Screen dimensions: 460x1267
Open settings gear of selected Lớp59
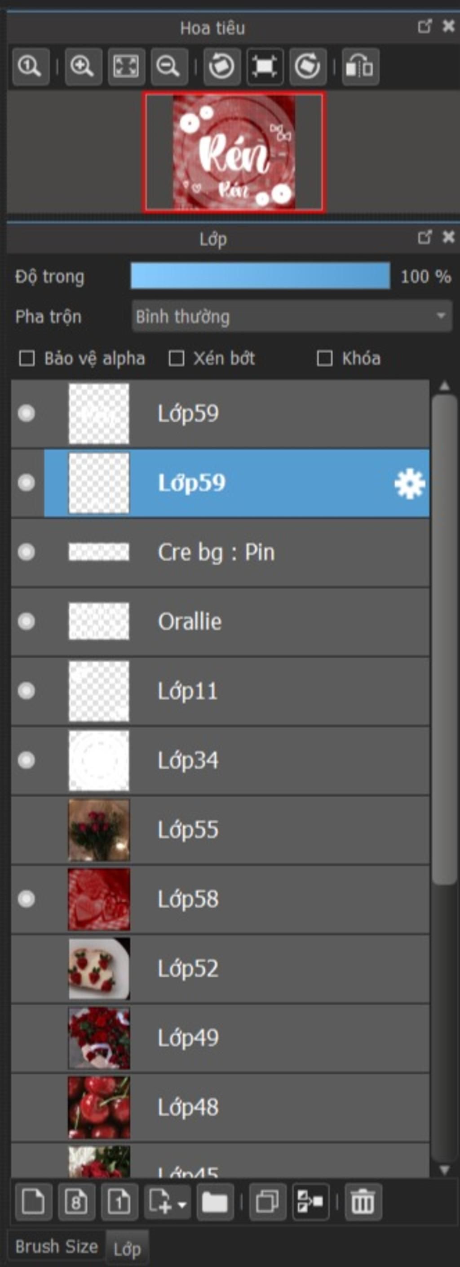(x=409, y=484)
